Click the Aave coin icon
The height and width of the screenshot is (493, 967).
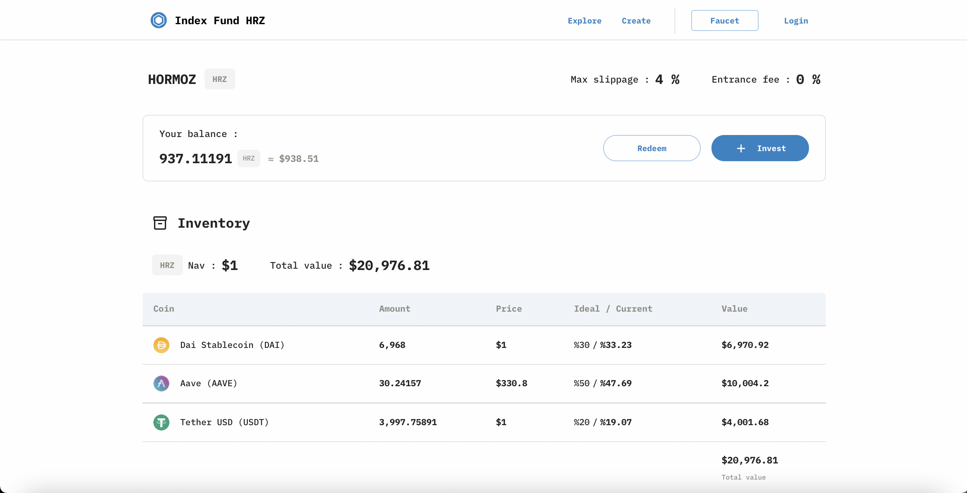[161, 383]
